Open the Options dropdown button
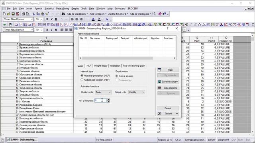255x143 pixels. click(168, 114)
